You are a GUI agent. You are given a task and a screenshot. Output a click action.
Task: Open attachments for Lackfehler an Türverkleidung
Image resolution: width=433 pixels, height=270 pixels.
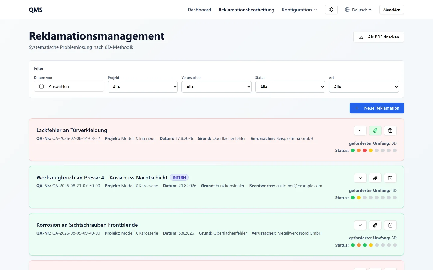coord(375,130)
